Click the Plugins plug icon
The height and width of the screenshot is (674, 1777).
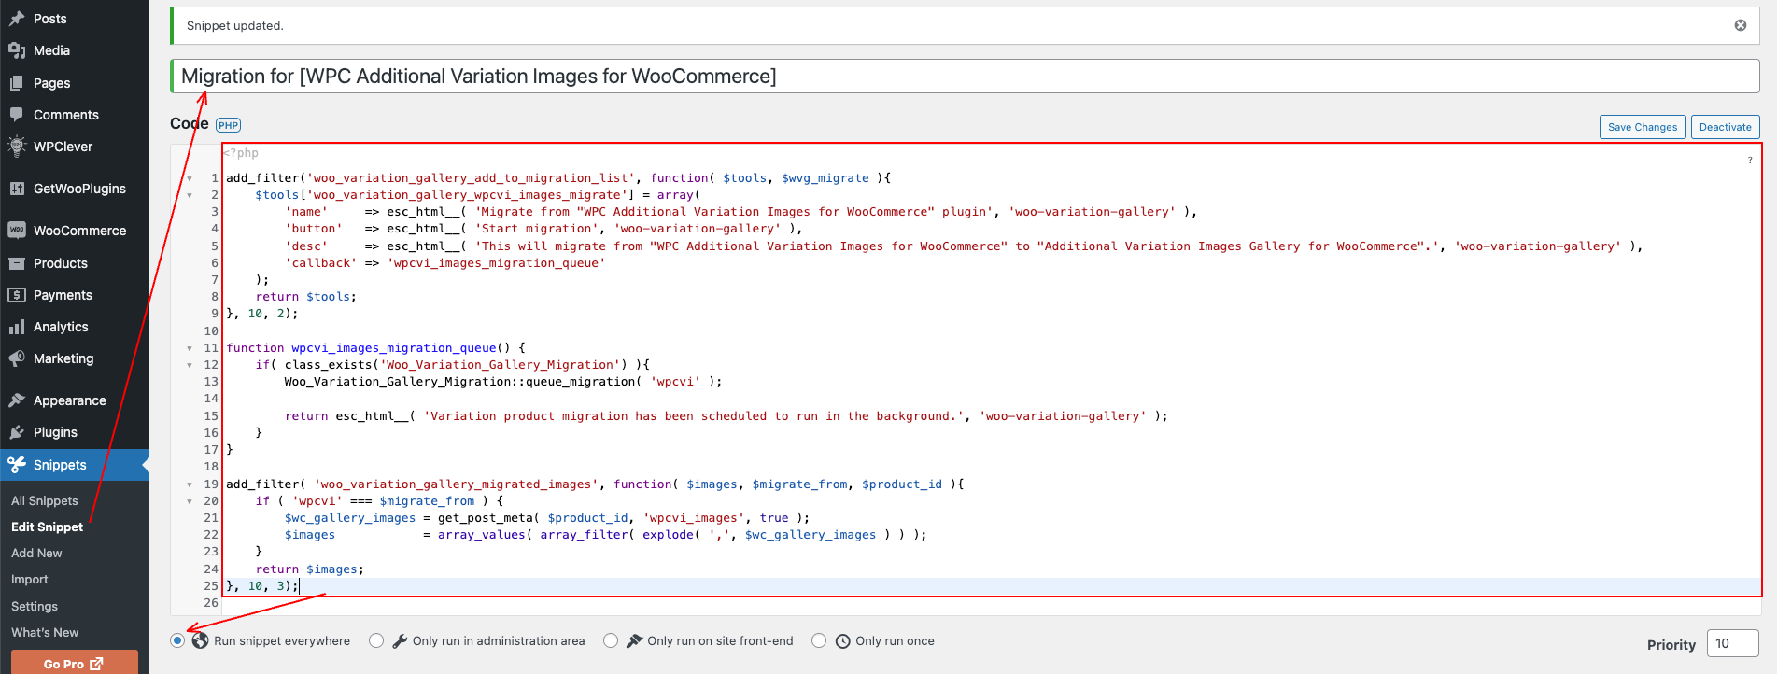pos(17,432)
